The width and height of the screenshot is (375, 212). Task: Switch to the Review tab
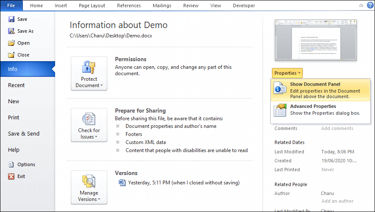point(191,6)
